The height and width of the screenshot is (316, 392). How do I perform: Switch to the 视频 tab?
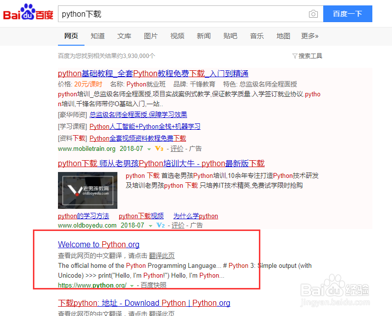pos(177,36)
